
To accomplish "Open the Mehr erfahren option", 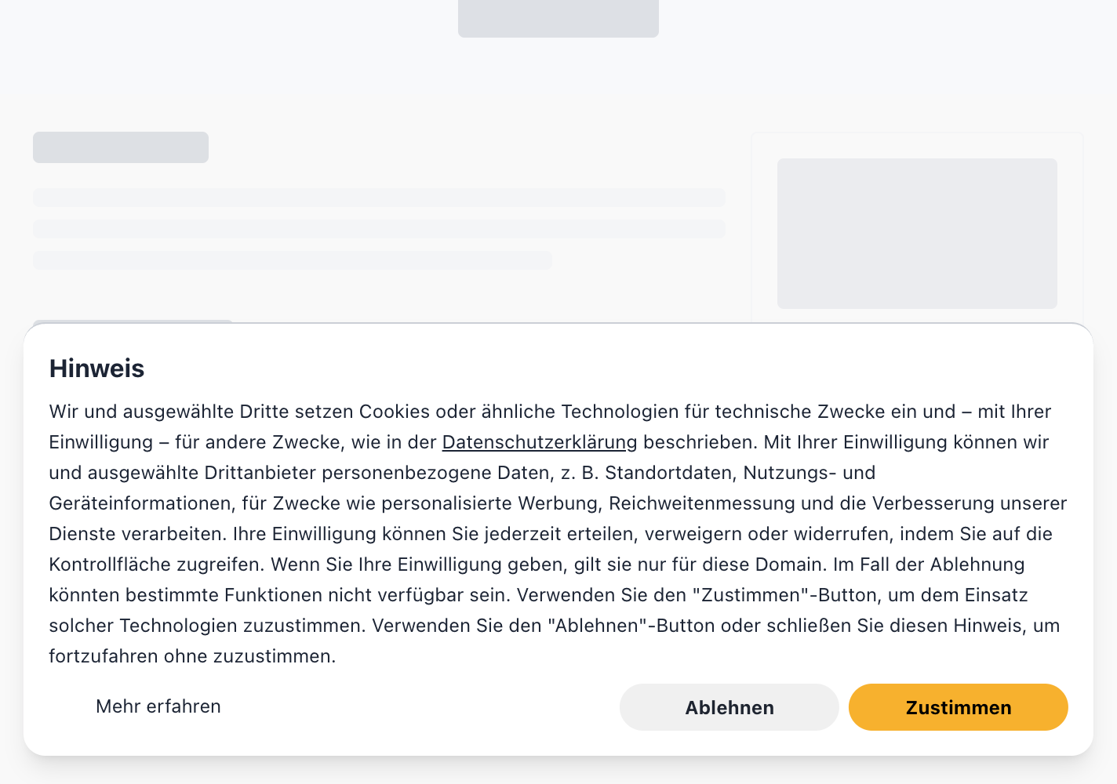I will 158,706.
